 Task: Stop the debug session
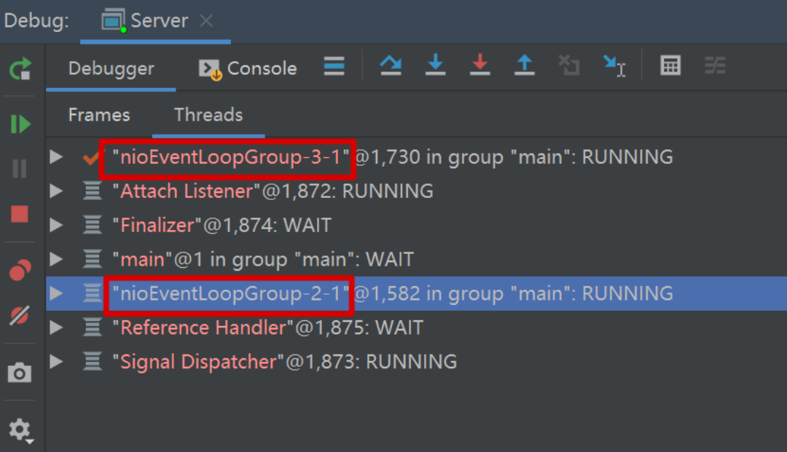[20, 214]
